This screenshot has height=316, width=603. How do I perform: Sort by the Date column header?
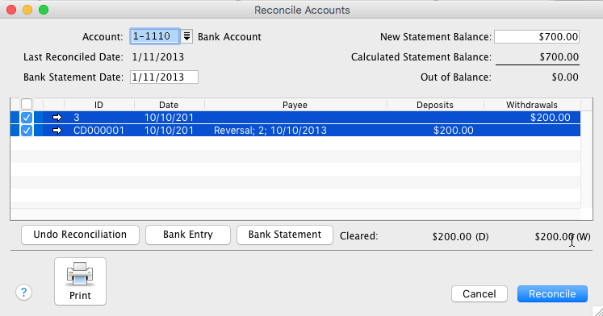click(169, 105)
